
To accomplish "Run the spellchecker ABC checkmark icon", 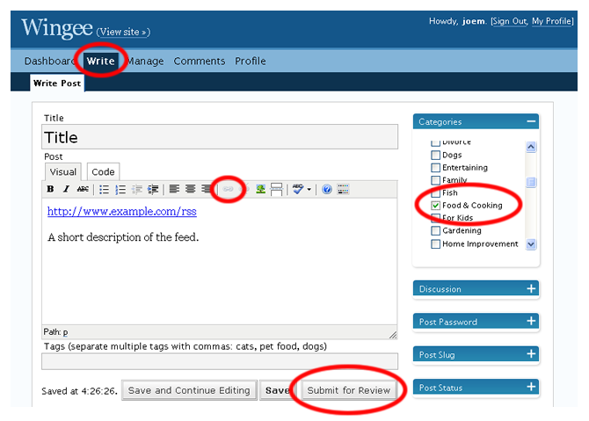I will tap(298, 189).
